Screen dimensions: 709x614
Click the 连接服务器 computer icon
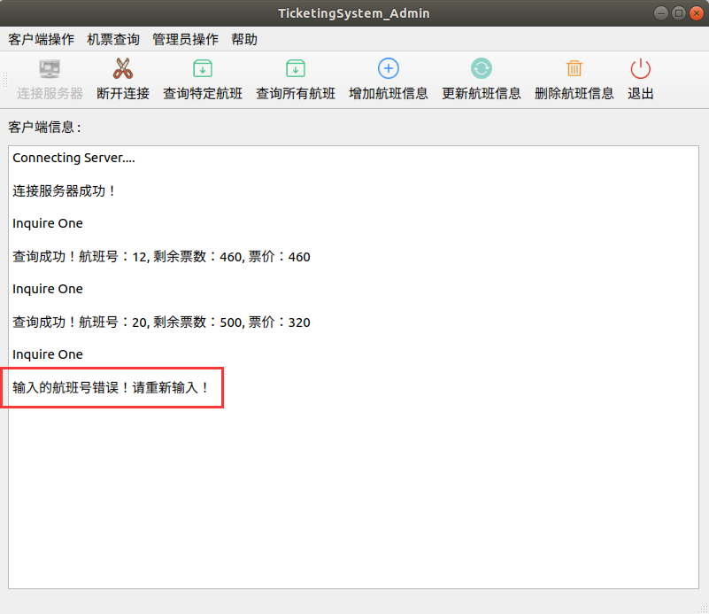[50, 69]
